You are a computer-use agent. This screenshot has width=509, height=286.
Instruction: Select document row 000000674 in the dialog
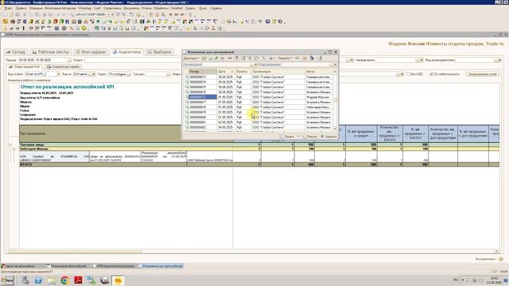(x=258, y=83)
